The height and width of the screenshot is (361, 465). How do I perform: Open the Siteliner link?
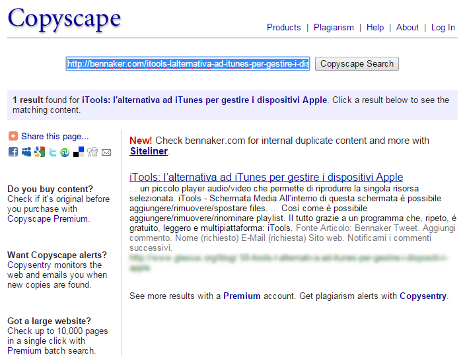pyautogui.click(x=149, y=151)
